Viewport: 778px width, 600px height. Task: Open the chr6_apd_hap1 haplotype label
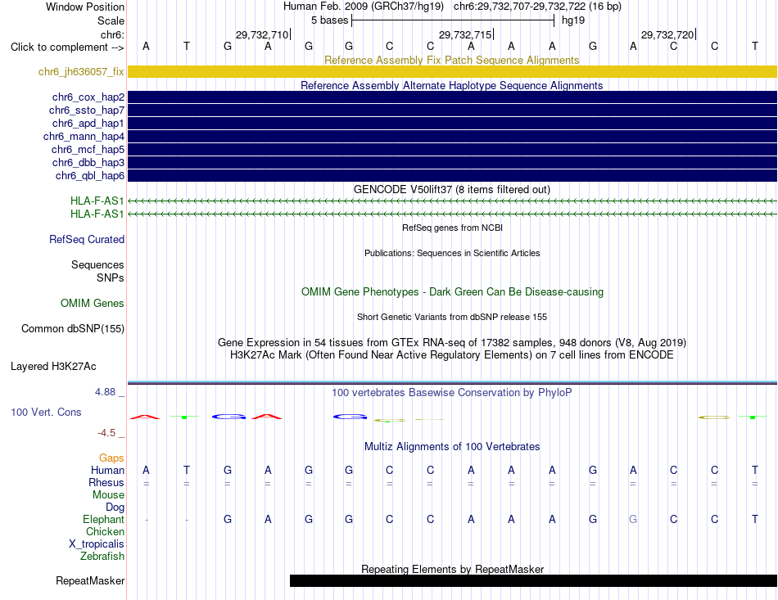(88, 123)
